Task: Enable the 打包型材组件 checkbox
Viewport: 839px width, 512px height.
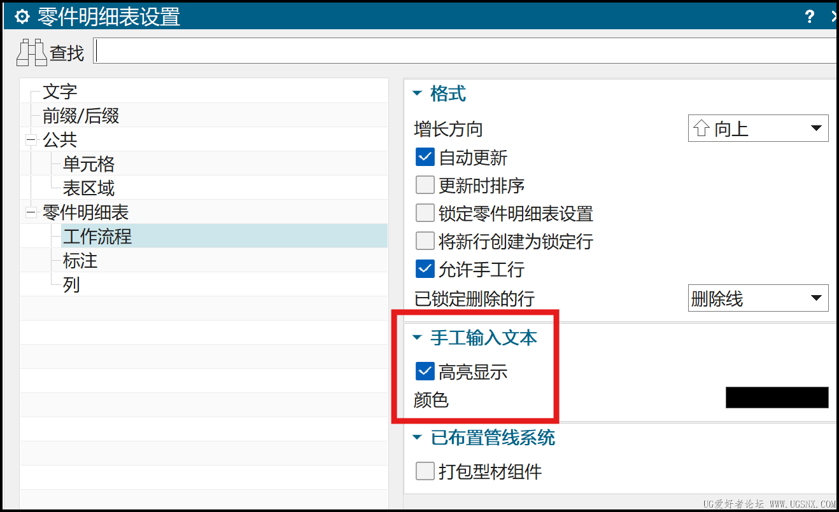Action: (425, 471)
